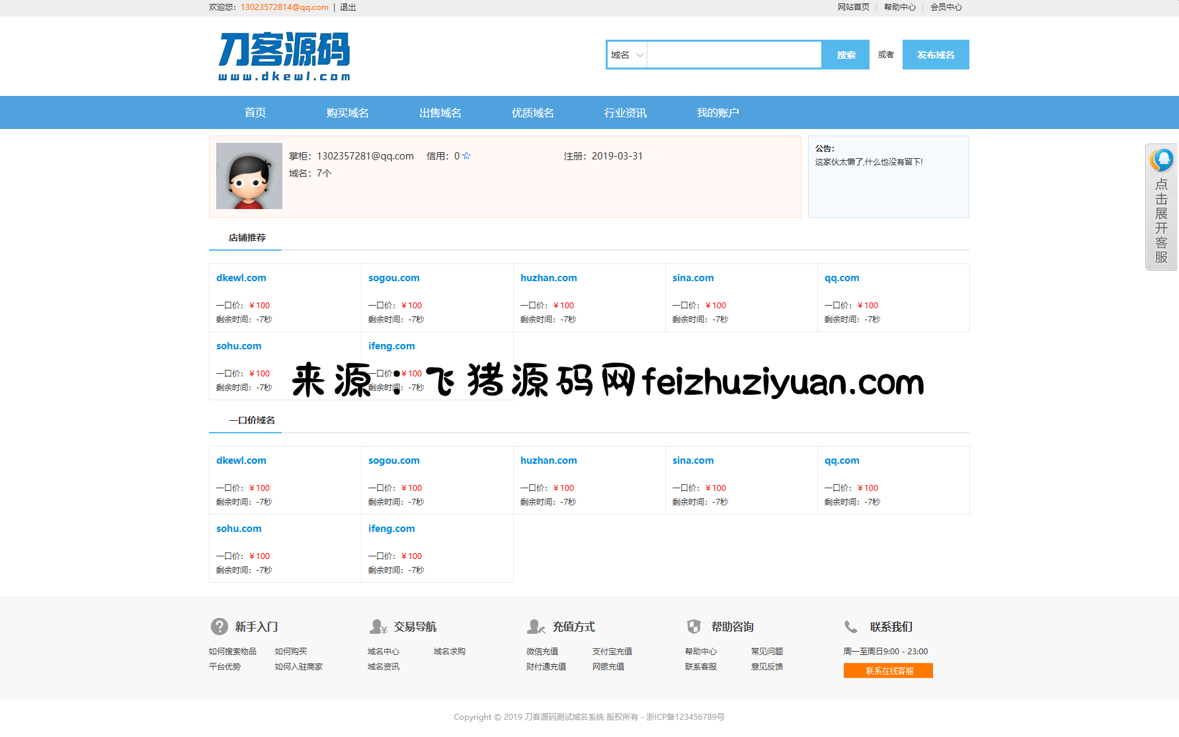Click the 联系我们 phone icon
The width and height of the screenshot is (1179, 737).
click(851, 627)
